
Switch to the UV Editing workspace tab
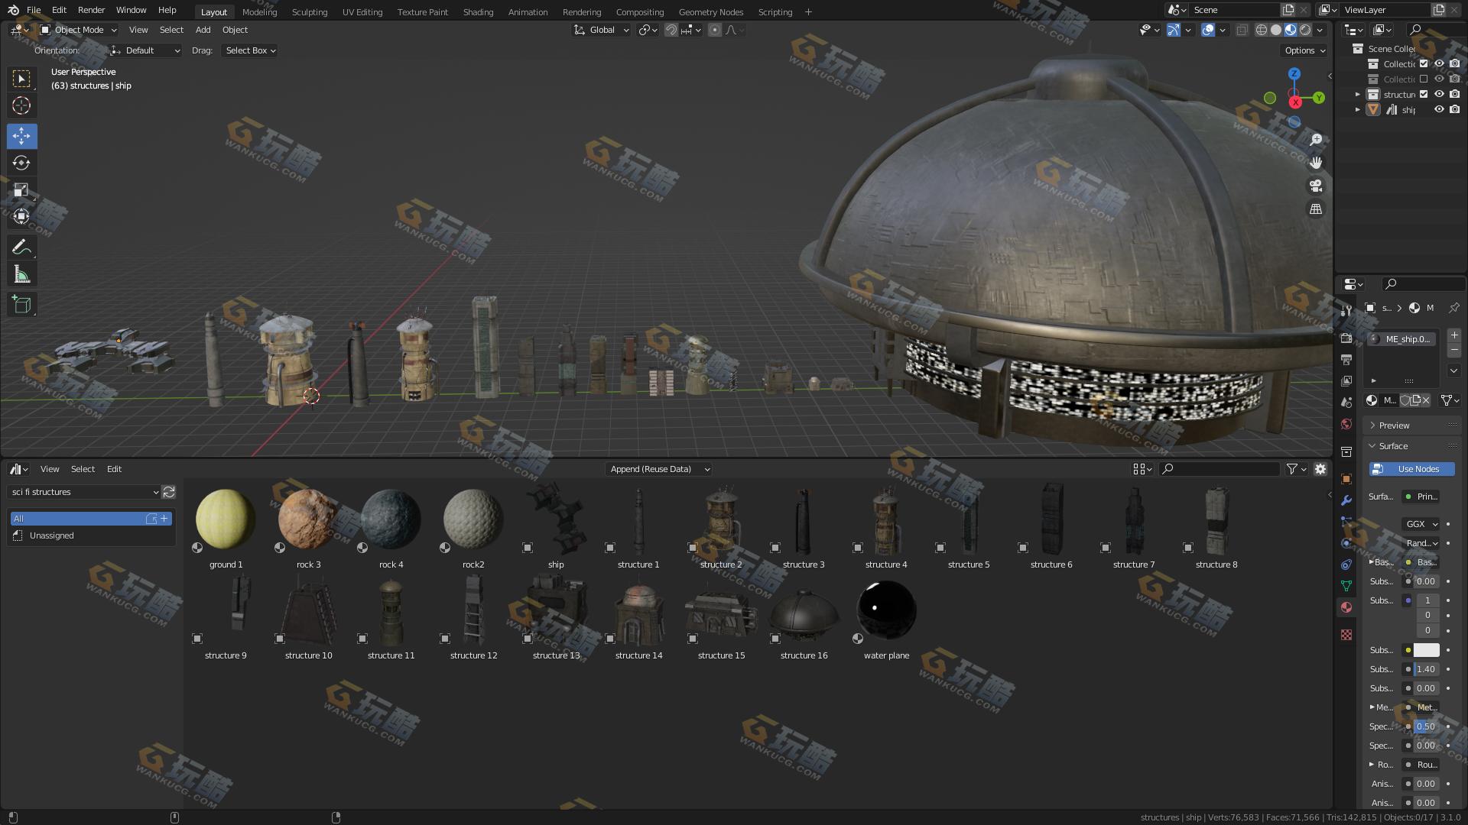point(362,11)
